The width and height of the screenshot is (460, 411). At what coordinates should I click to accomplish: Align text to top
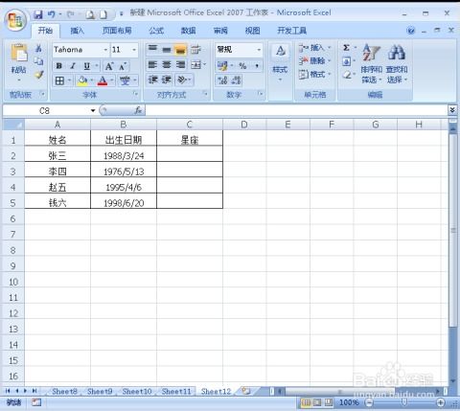(x=152, y=49)
